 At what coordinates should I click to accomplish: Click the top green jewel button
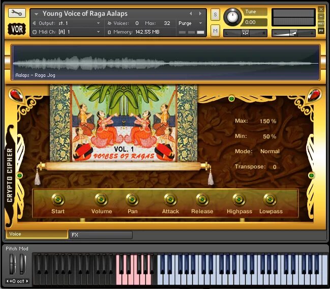pyautogui.click(x=231, y=98)
